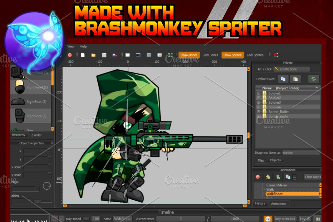The image size is (333, 222).
Task: Select RightFoot (3) in object list
Action: 31,116
